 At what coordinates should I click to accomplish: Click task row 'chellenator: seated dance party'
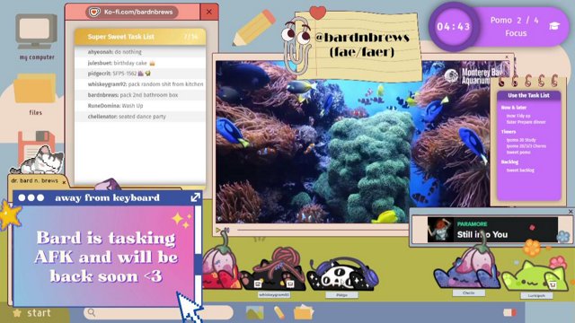point(140,117)
